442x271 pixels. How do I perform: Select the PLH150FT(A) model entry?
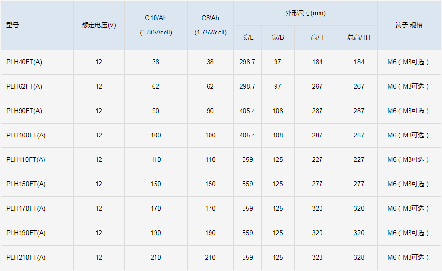(x=26, y=184)
